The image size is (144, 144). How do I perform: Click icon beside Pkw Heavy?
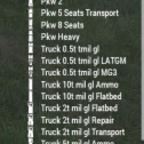pyautogui.click(x=31, y=37)
